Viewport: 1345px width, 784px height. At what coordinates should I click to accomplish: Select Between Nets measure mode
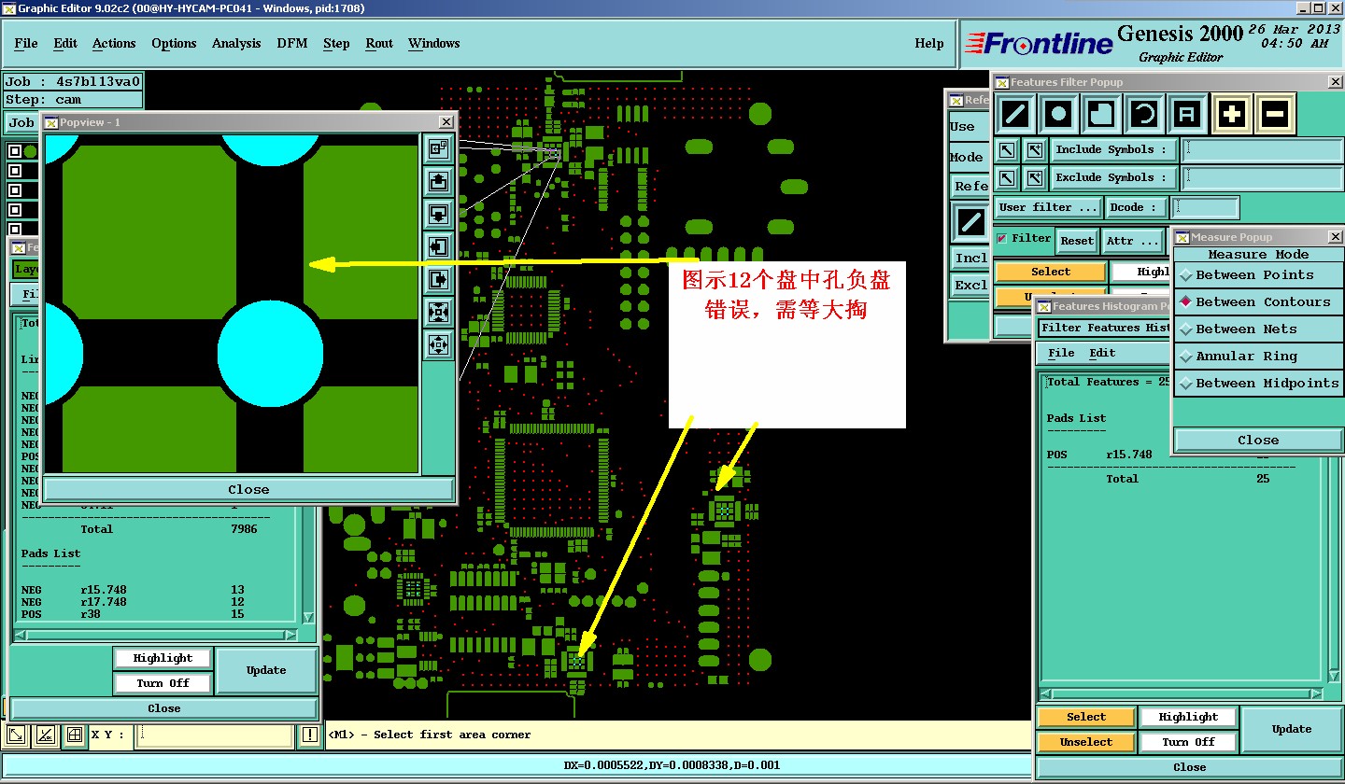[x=1257, y=329]
